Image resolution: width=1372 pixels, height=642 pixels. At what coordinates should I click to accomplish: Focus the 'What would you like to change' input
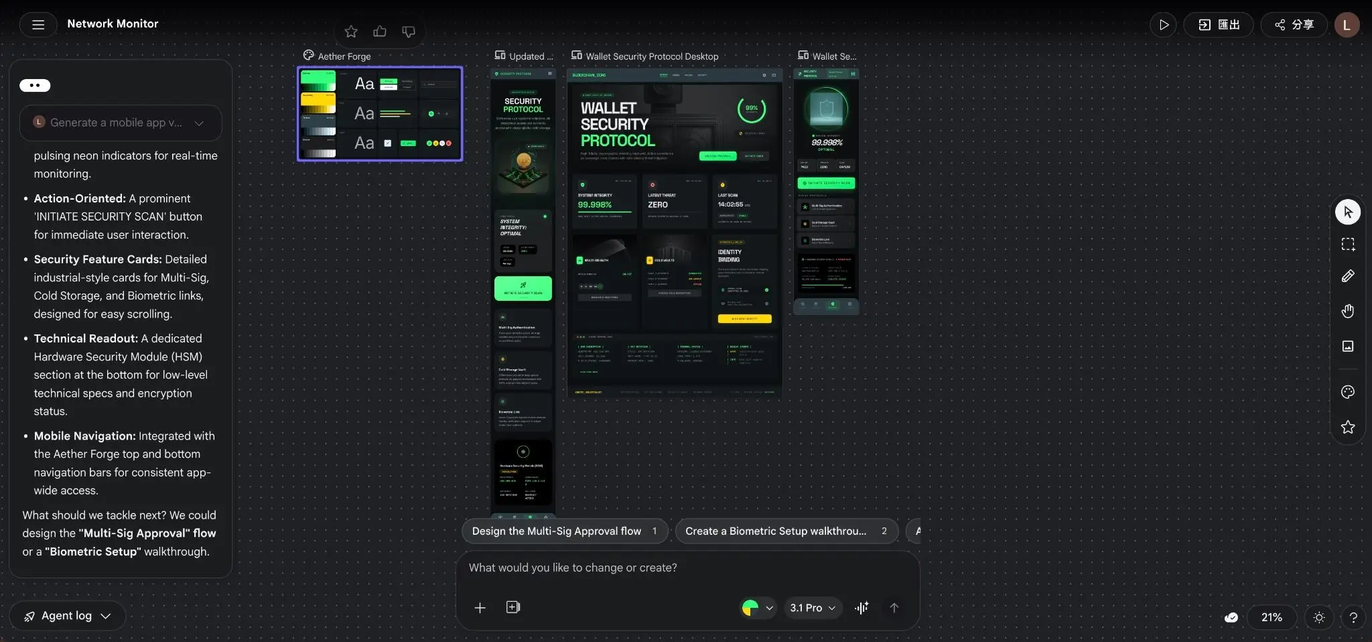[687, 568]
